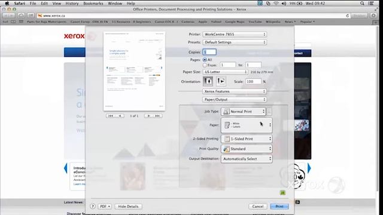Open the YouTube bookmark
The image size is (383, 215).
pos(255,21)
